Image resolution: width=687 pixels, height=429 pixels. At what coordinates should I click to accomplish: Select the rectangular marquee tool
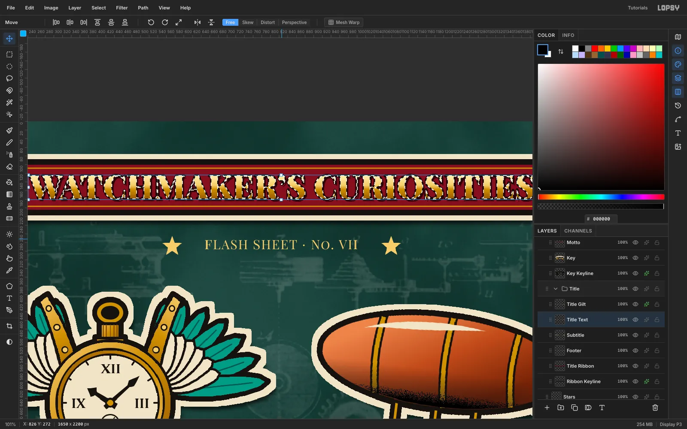pyautogui.click(x=9, y=54)
